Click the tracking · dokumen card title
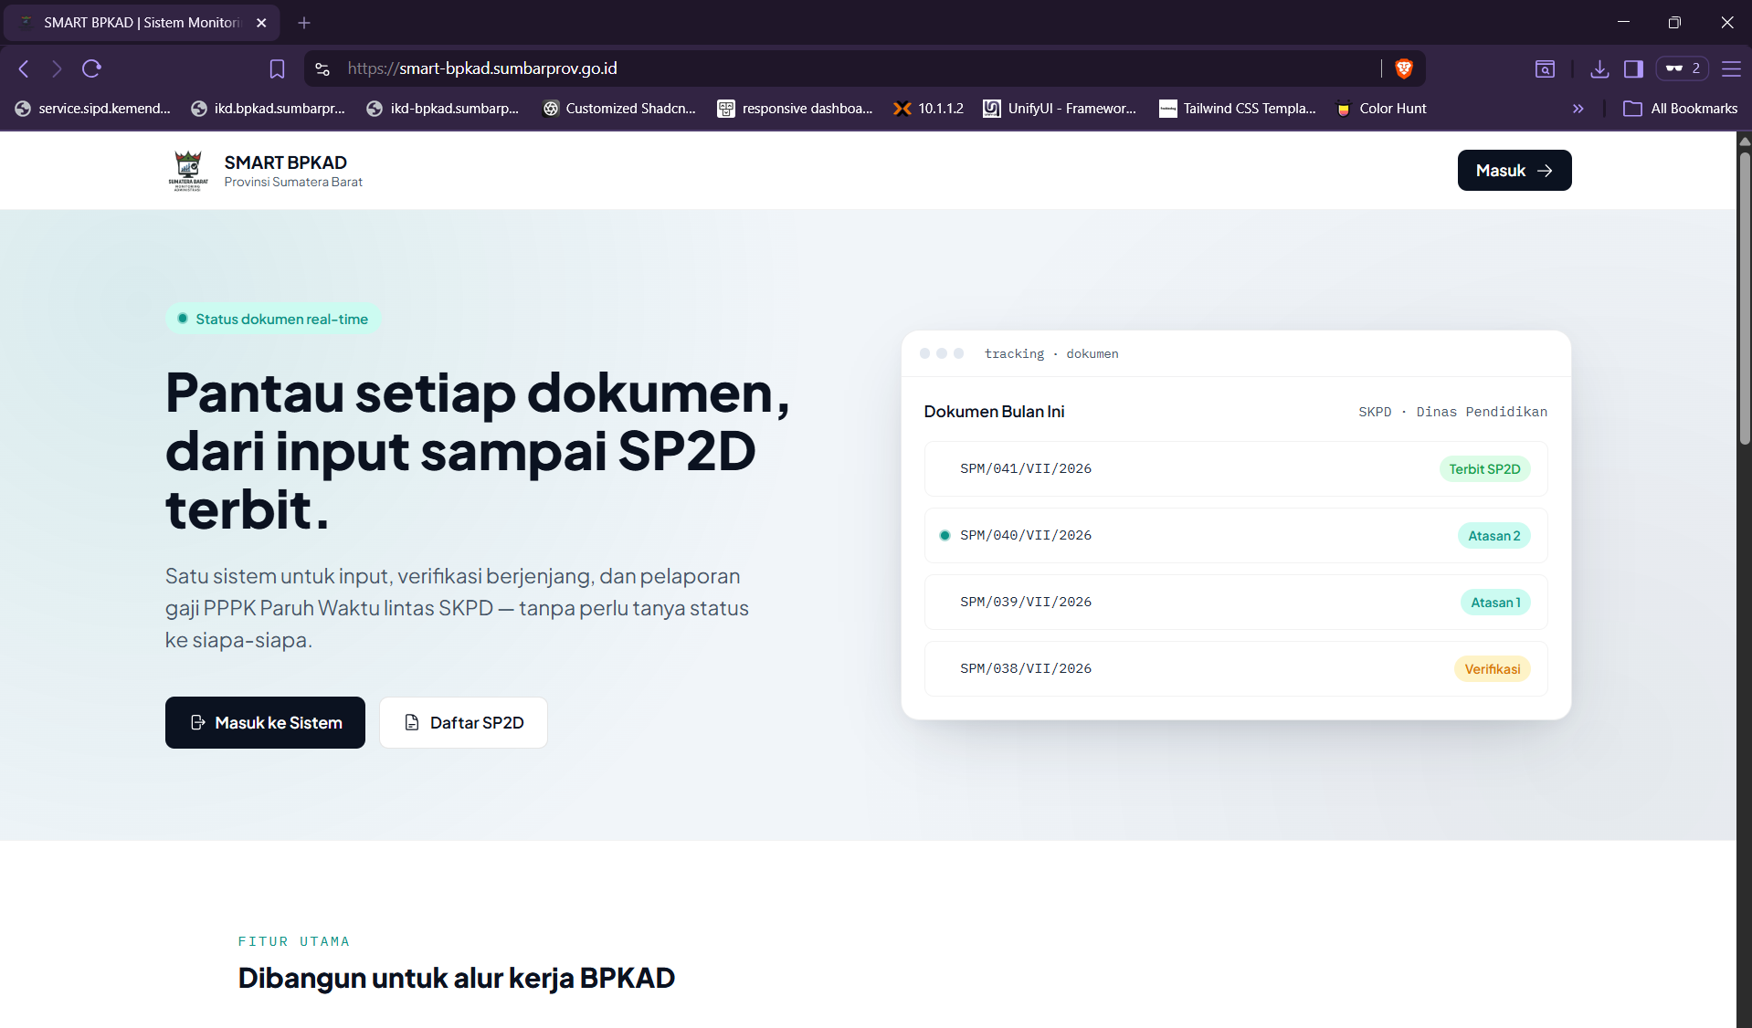Viewport: 1752px width, 1028px height. point(1051,353)
